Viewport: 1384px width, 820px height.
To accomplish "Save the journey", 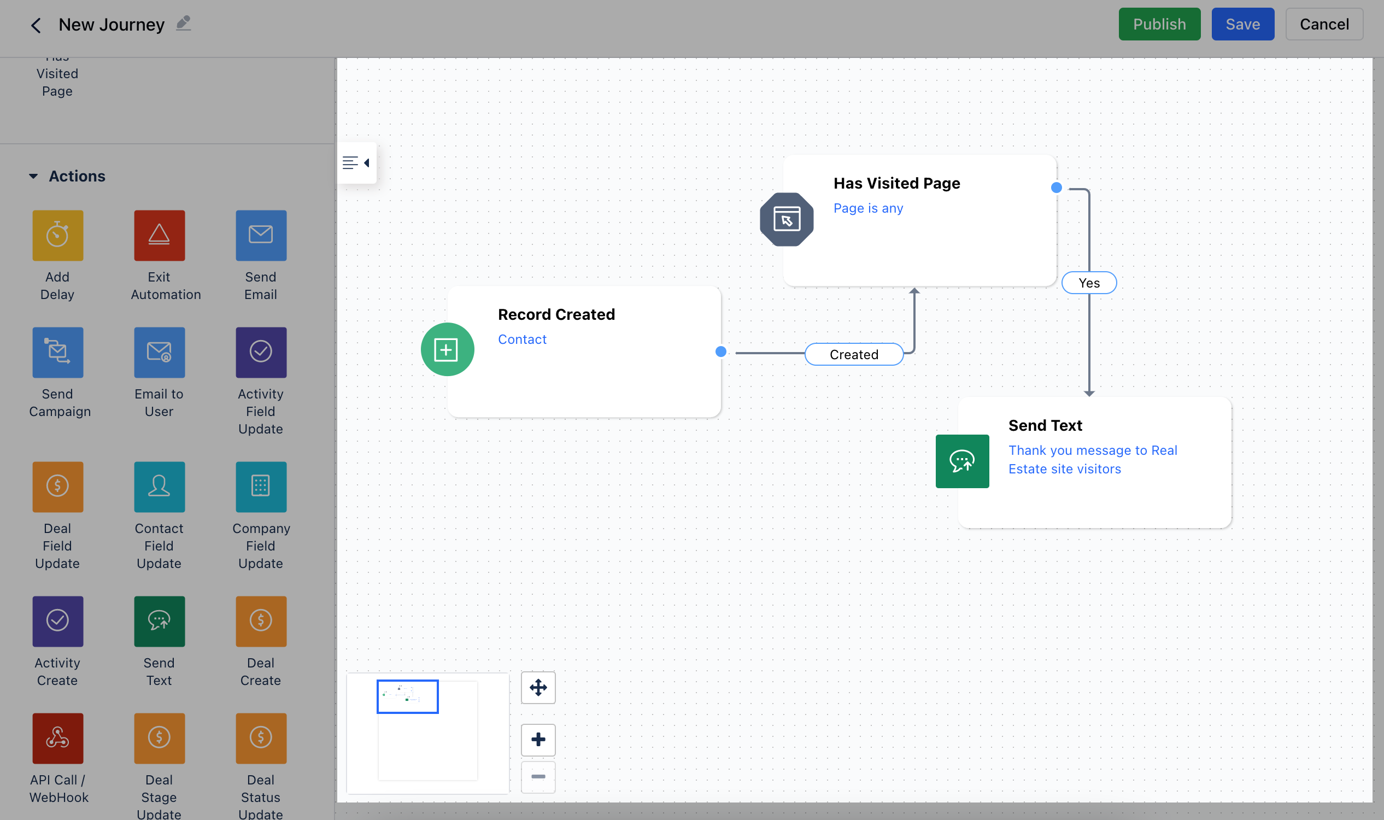I will coord(1242,24).
